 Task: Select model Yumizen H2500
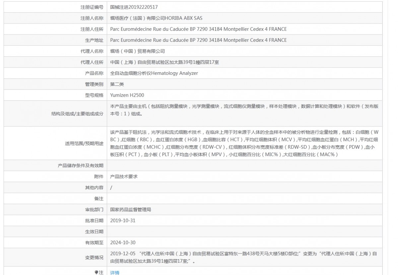point(127,95)
